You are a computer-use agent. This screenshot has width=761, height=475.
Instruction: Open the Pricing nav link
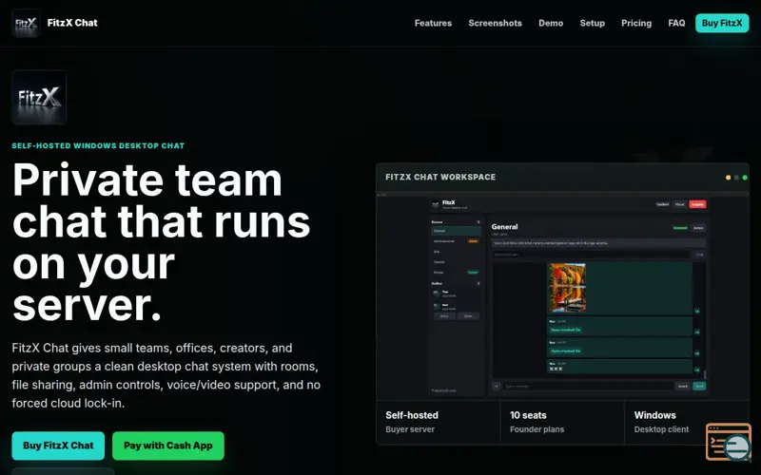(636, 23)
